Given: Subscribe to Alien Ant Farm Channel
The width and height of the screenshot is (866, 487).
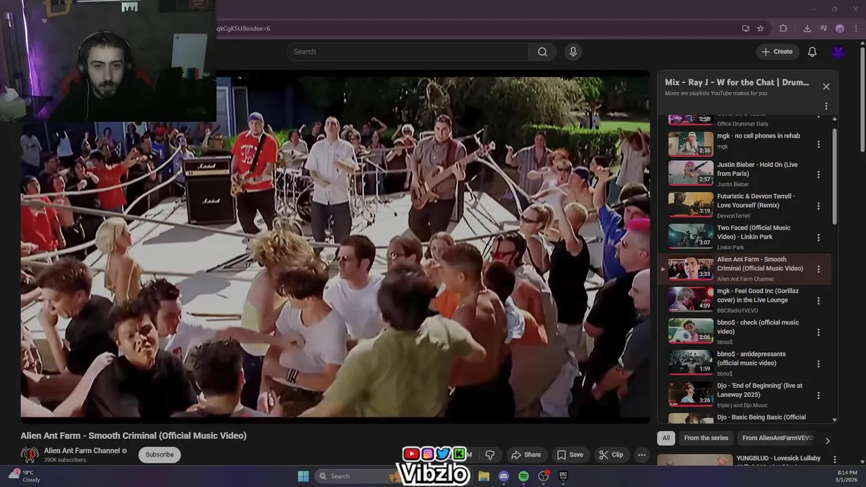Looking at the screenshot, I should tap(160, 455).
